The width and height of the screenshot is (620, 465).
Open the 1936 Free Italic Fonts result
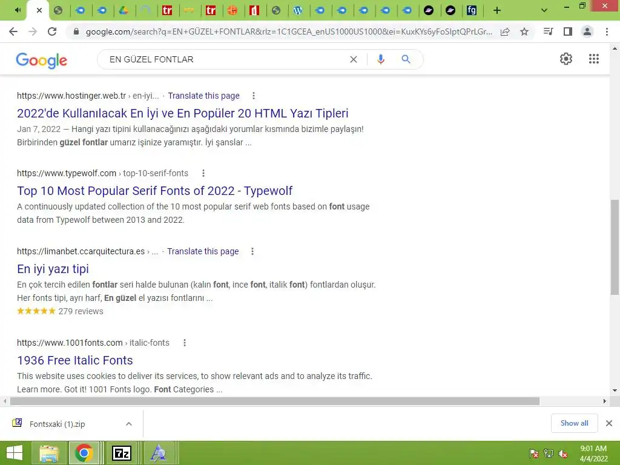[74, 361]
